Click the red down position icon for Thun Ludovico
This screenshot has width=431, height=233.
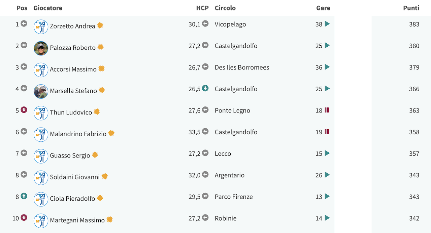point(24,110)
